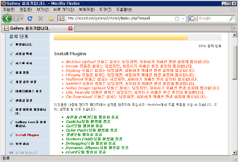Click the yellow installation progress bar
Viewport: 238px width, 162px height.
point(120,37)
